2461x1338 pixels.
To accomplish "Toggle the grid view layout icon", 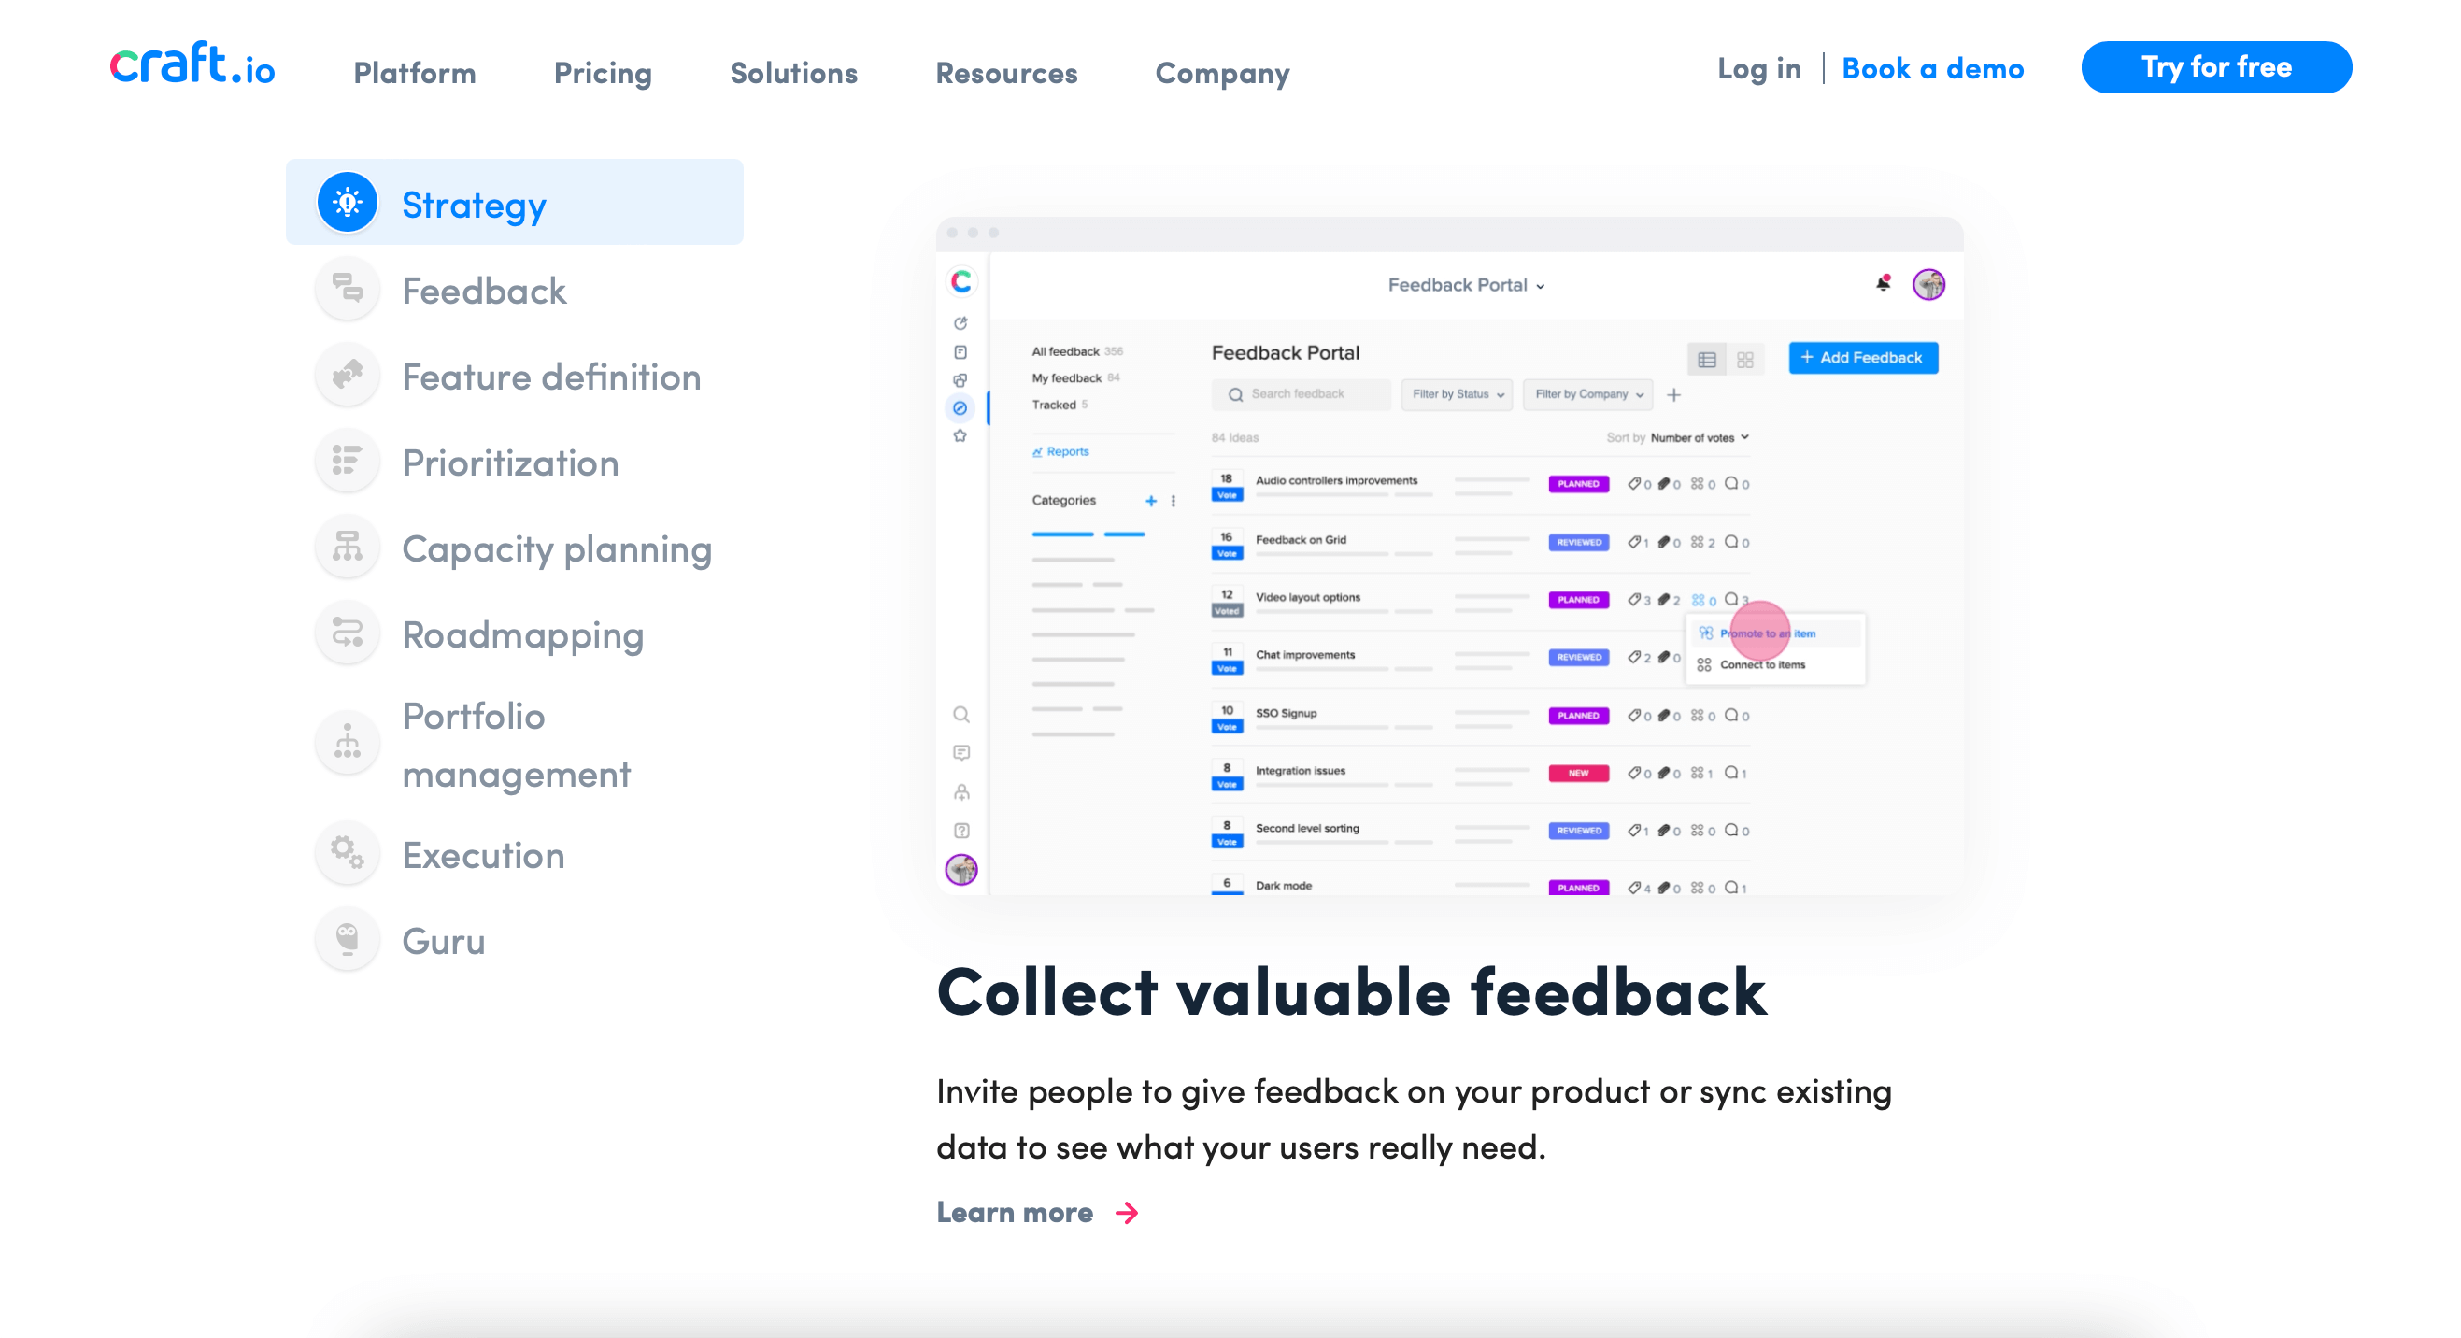I will click(1746, 358).
